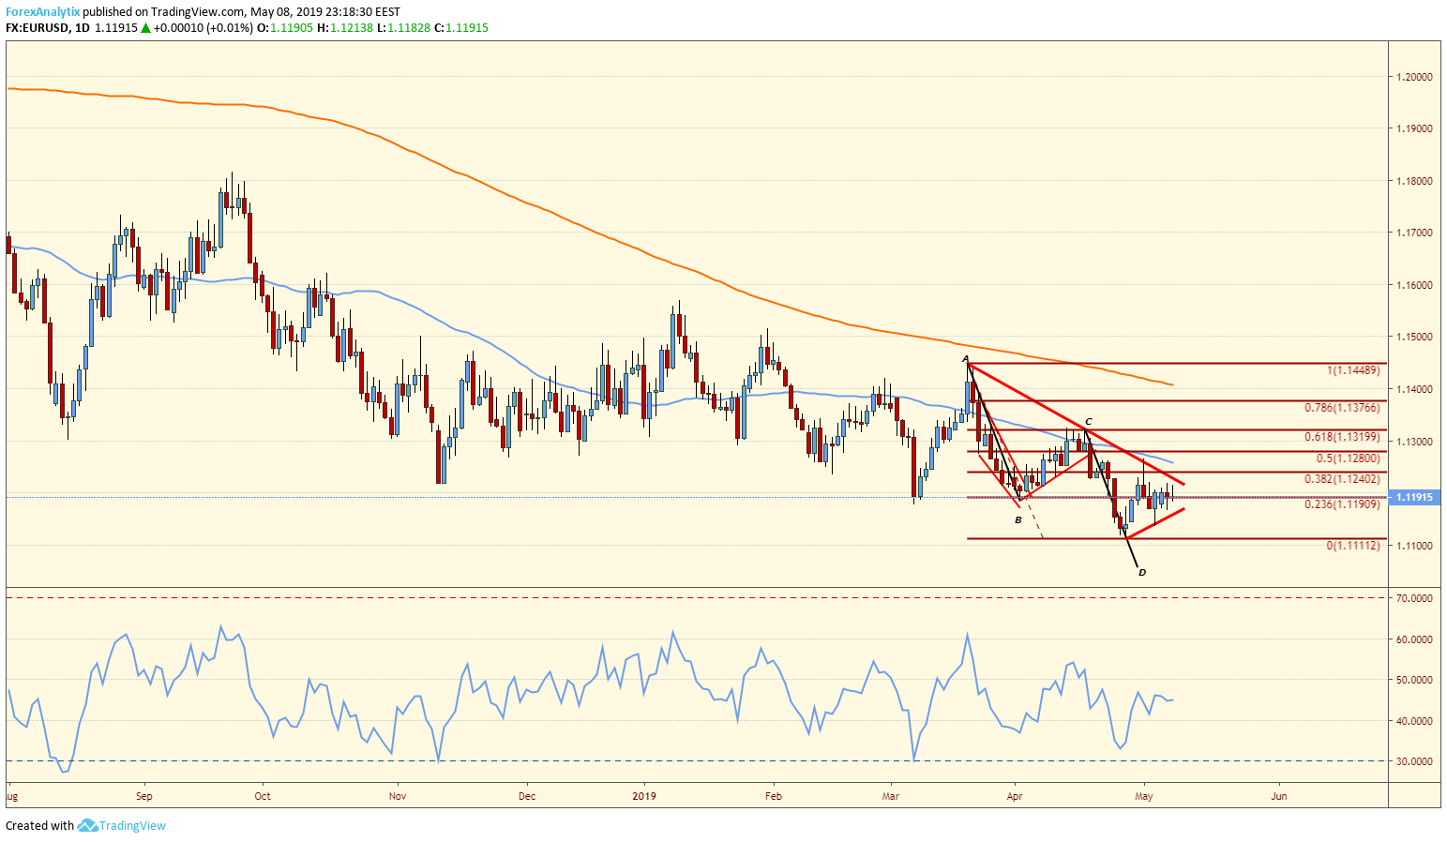Click the open value O:1.11905
The width and height of the screenshot is (1447, 842).
coord(285,28)
